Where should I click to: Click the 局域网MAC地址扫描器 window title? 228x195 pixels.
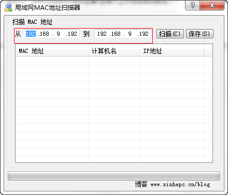pos(48,8)
